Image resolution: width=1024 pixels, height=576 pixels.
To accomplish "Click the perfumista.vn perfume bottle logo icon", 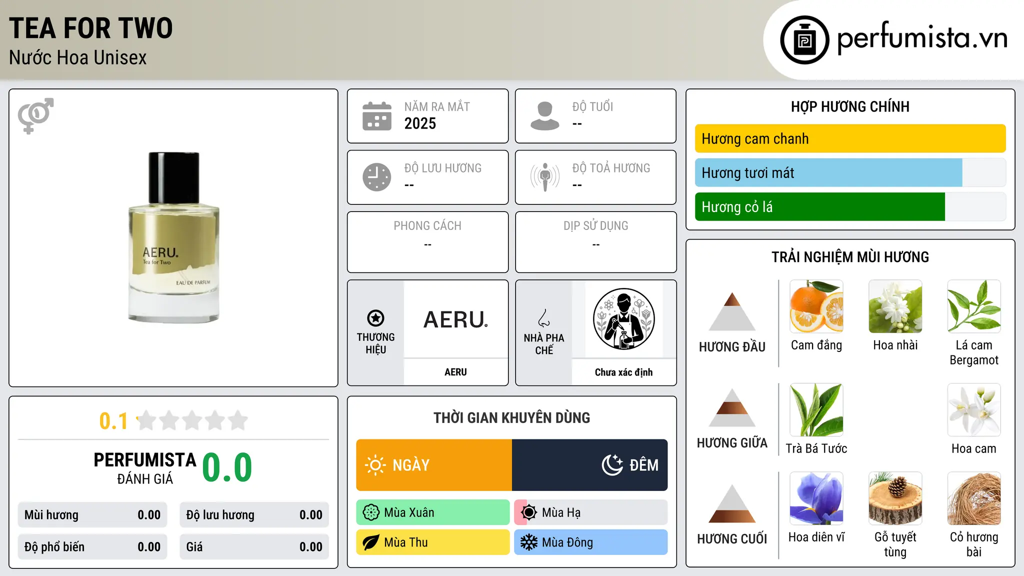I will pyautogui.click(x=804, y=40).
